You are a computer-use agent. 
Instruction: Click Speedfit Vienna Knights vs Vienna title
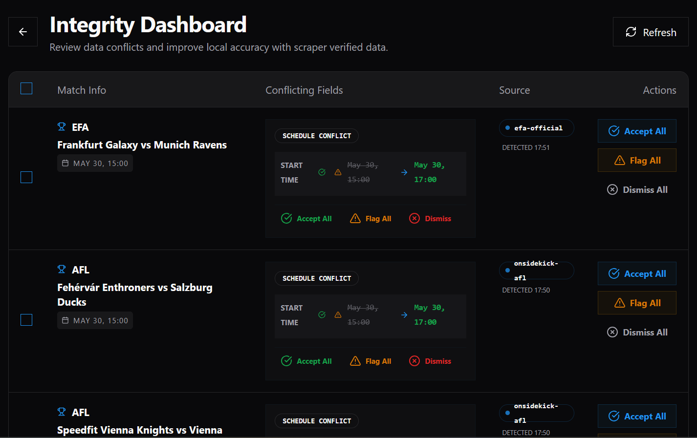pos(140,430)
